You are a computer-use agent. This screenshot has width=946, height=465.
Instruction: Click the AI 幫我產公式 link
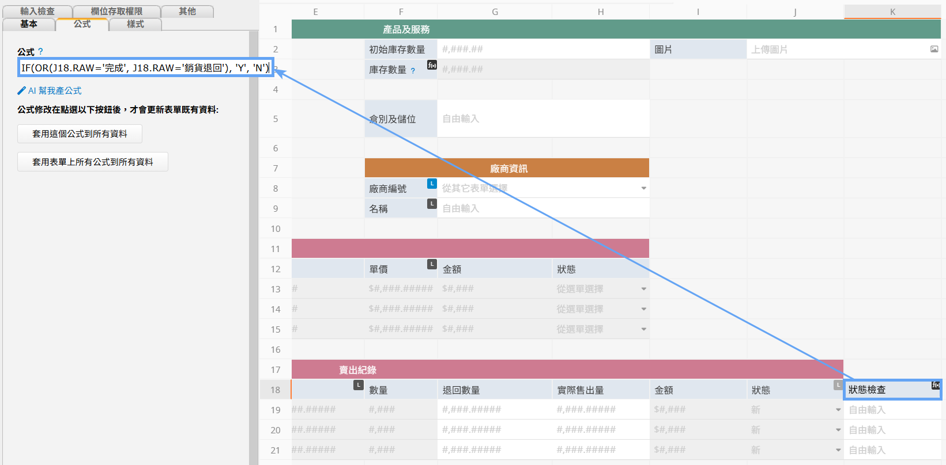coord(54,91)
